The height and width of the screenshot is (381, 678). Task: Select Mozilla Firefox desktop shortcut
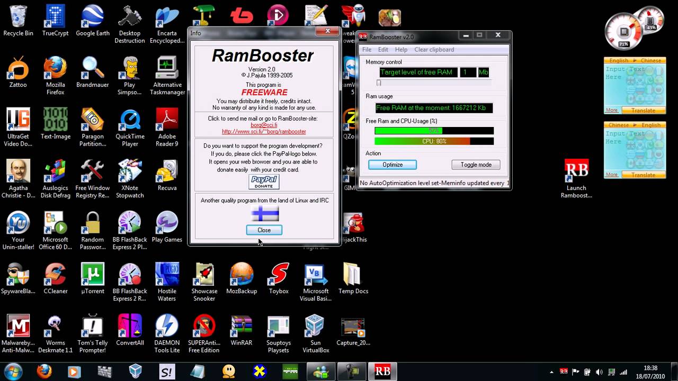click(55, 76)
